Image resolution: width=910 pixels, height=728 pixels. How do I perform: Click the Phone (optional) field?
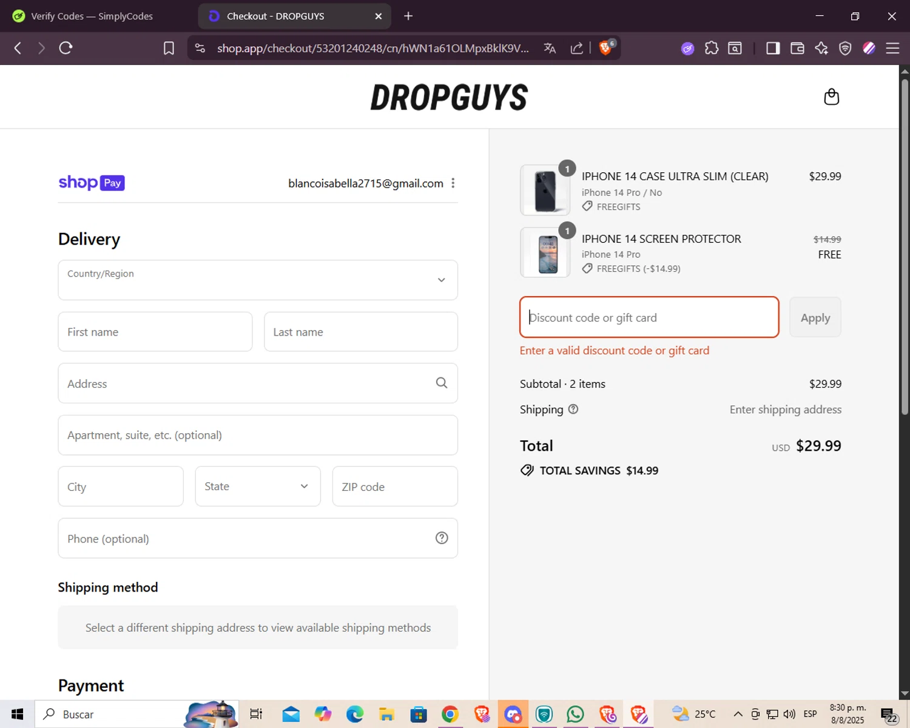pyautogui.click(x=258, y=538)
